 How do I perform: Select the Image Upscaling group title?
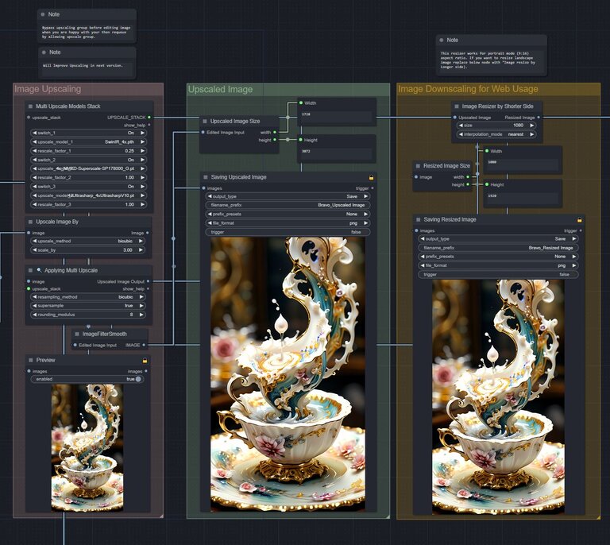coord(48,89)
